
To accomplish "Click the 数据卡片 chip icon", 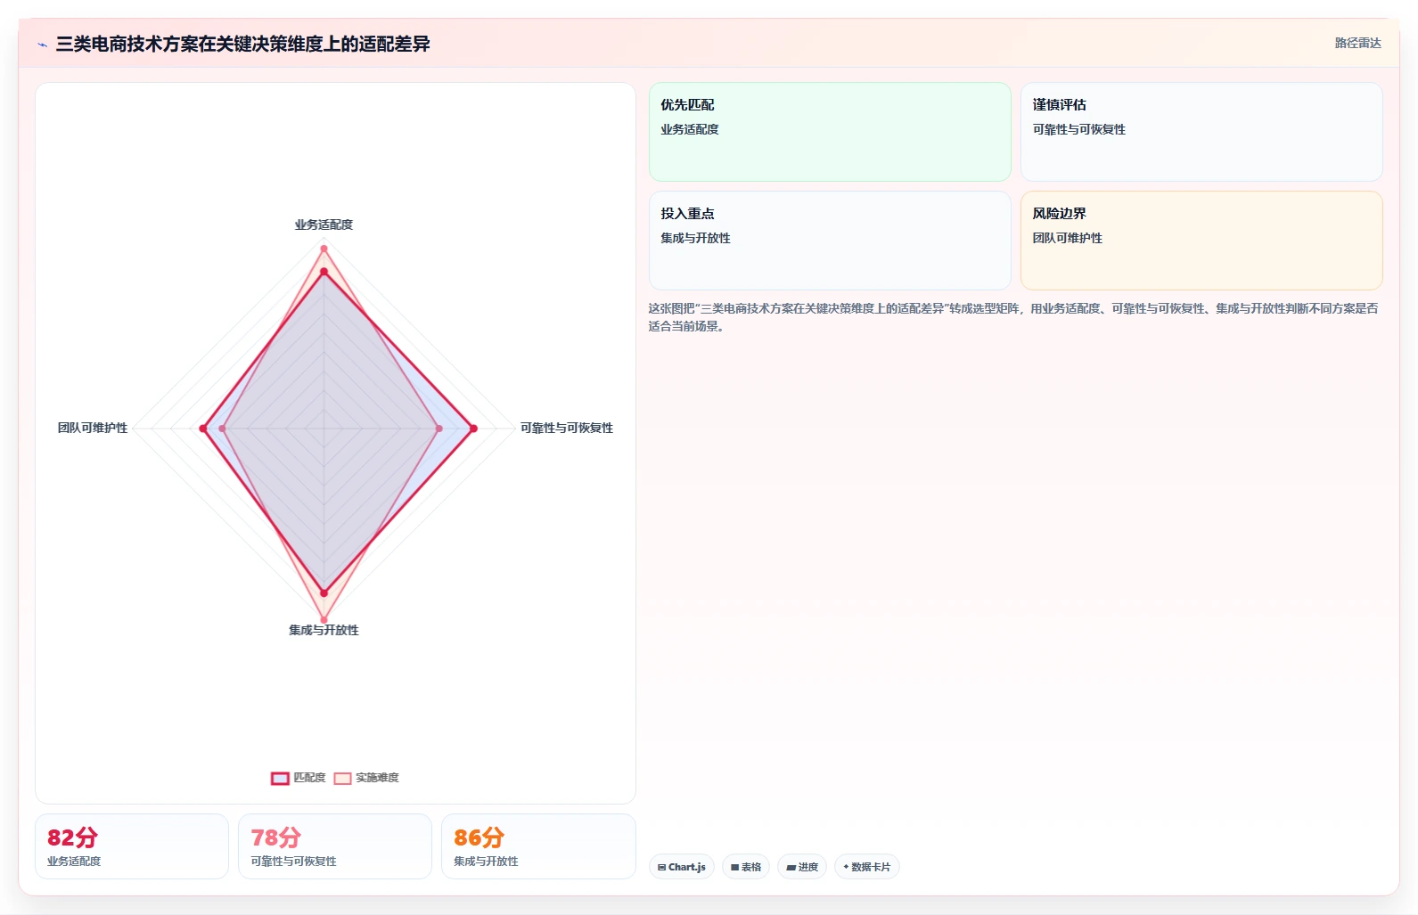I will coord(846,867).
